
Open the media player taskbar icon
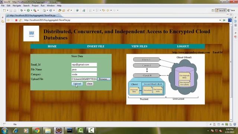click(26, 131)
